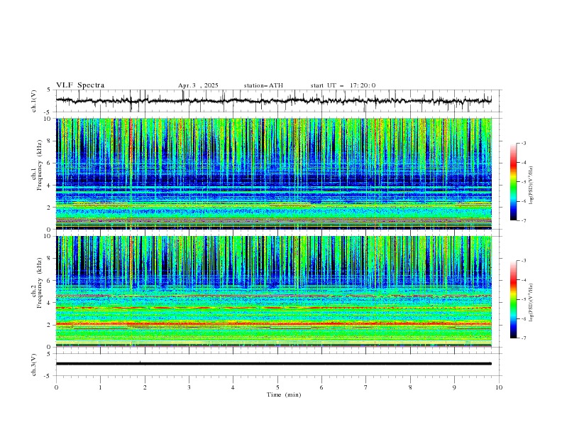The height and width of the screenshot is (435, 562).
Task: Click the red 2 kHz band in ch.2 spectrogram
Action: (x=274, y=323)
